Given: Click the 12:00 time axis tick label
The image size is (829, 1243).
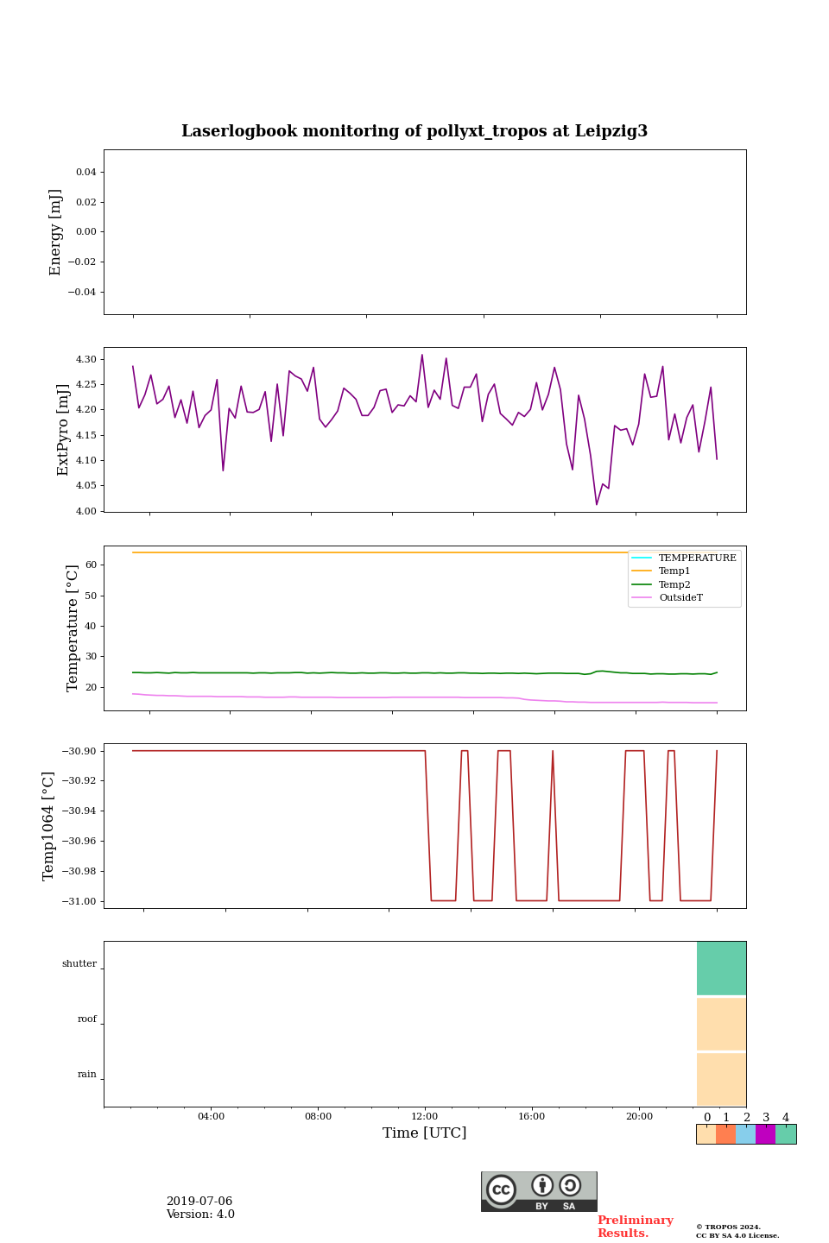Looking at the screenshot, I should pyautogui.click(x=425, y=1116).
